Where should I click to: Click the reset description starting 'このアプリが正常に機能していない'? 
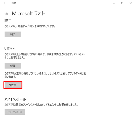45,75
